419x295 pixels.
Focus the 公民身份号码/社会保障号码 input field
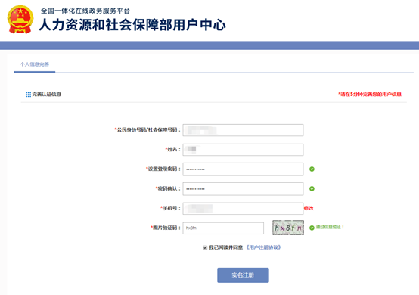(243, 130)
